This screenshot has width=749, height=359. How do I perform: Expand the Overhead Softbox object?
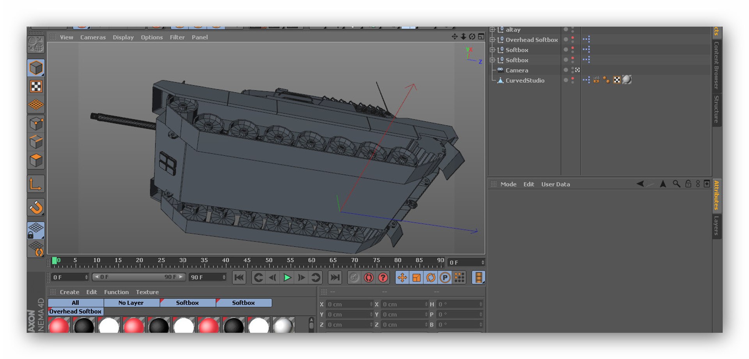pyautogui.click(x=492, y=40)
